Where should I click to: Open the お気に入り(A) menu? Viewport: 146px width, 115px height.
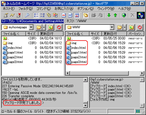64,9
